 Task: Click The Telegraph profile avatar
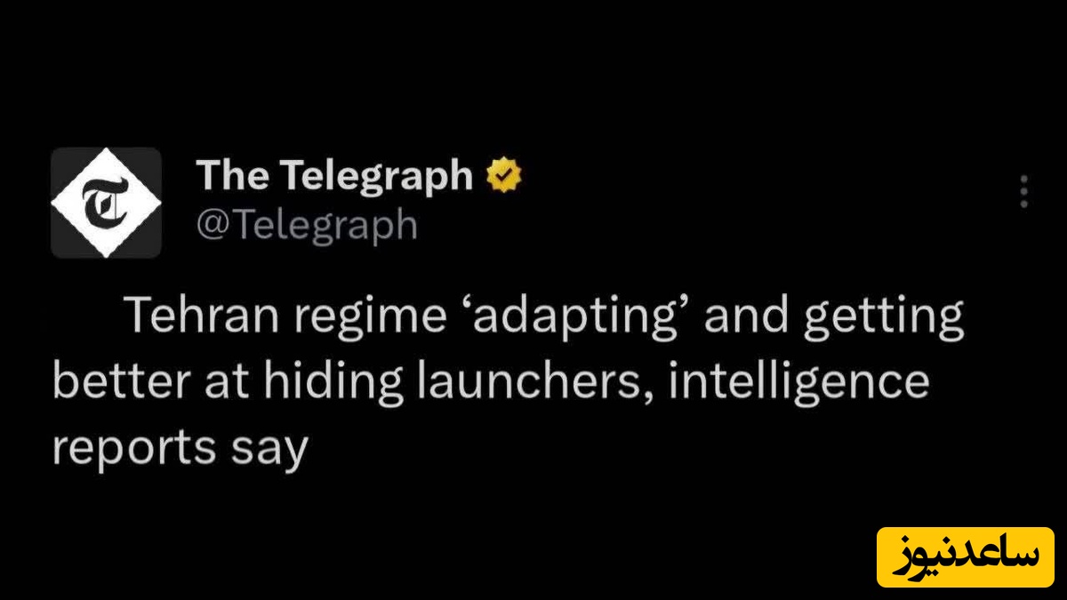(106, 203)
